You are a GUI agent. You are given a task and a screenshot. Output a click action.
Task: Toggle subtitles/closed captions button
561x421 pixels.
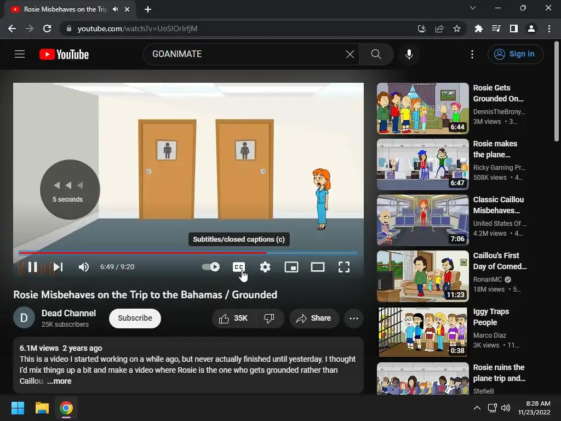click(x=239, y=267)
